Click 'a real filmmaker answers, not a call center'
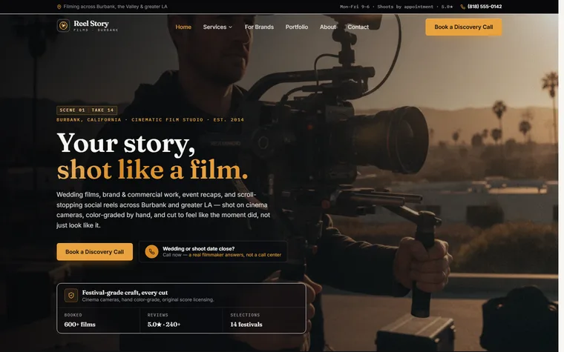 coord(235,255)
